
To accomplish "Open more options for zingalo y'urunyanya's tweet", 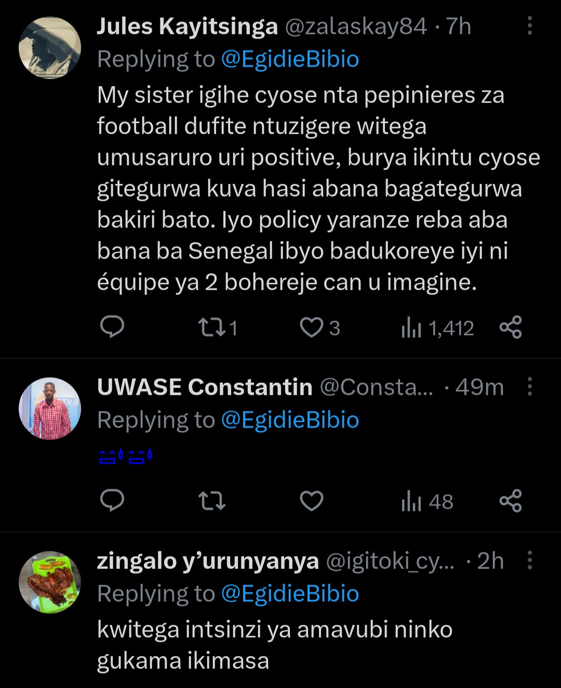I will [x=529, y=560].
